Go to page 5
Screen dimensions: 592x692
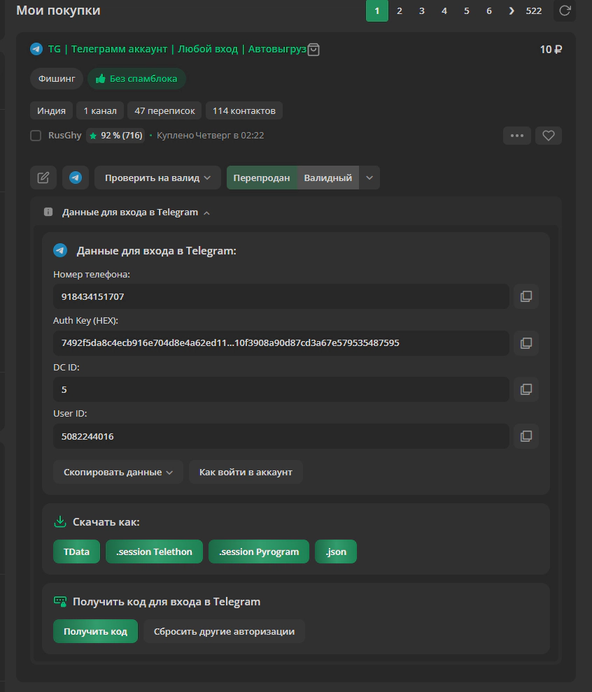coord(467,10)
